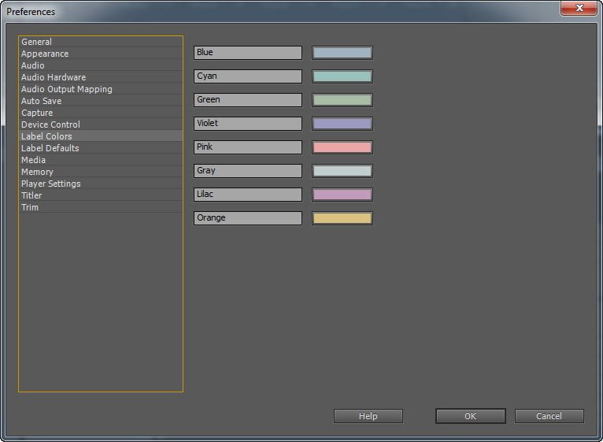The height and width of the screenshot is (442, 603).
Task: Edit the Lilac label name field
Action: point(248,195)
